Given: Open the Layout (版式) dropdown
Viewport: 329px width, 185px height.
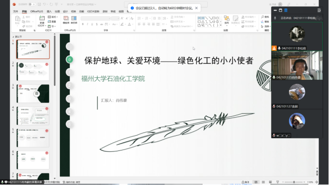Looking at the screenshot, I should pyautogui.click(x=52, y=17).
